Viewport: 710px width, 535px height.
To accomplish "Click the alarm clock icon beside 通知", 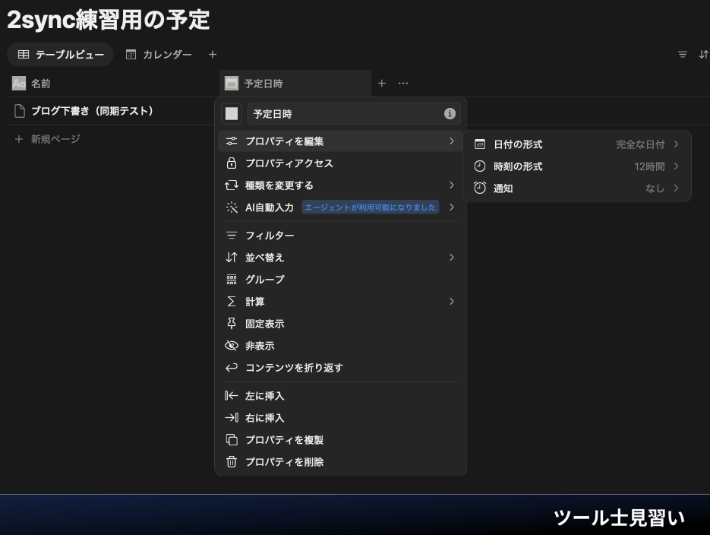I will coord(479,188).
